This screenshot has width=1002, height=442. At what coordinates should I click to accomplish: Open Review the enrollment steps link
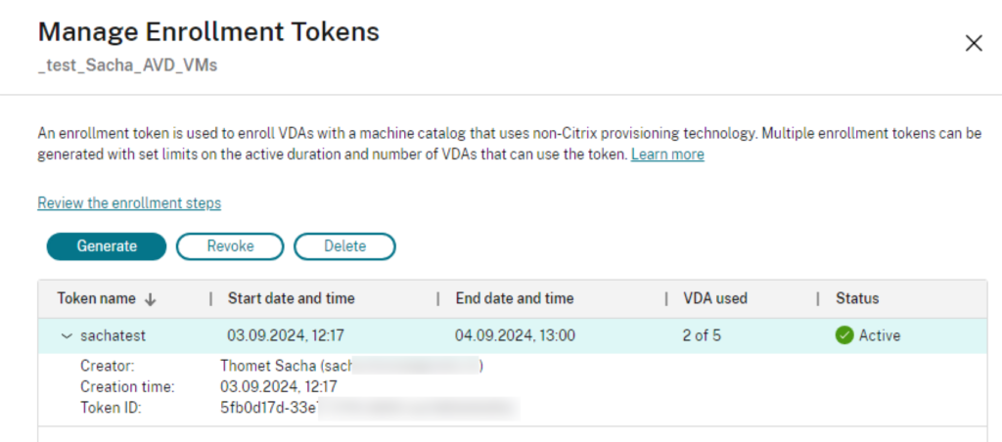pos(129,203)
